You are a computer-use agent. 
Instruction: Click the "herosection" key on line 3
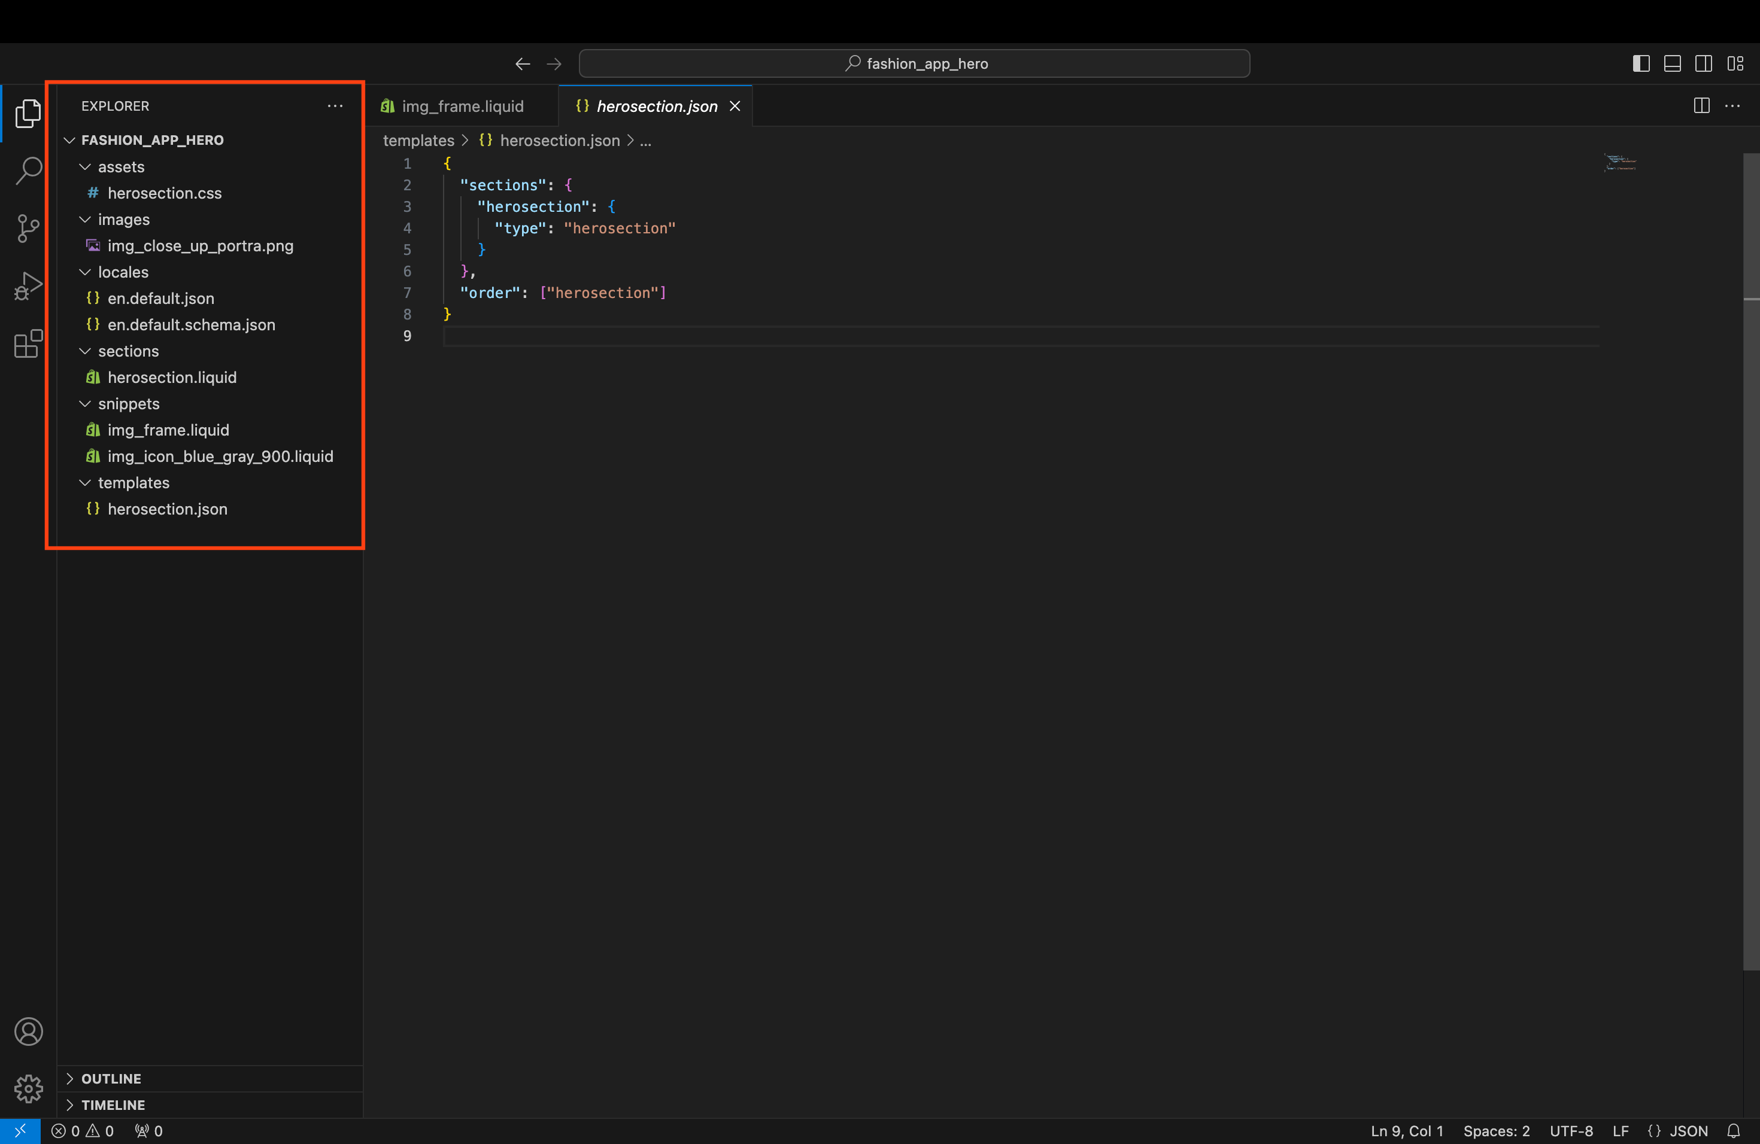[533, 206]
